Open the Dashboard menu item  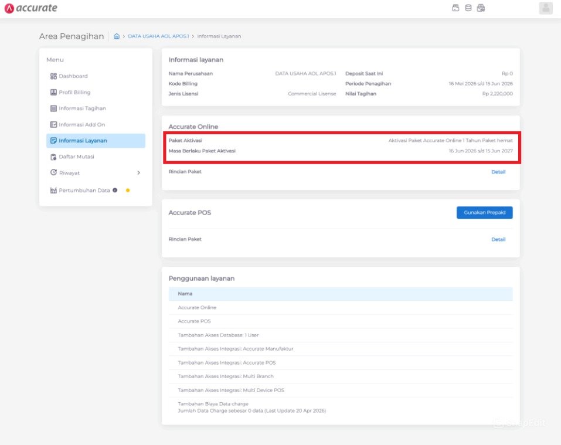coord(96,76)
